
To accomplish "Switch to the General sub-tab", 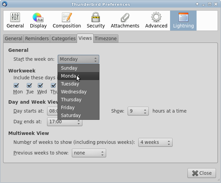I will click(13, 38).
